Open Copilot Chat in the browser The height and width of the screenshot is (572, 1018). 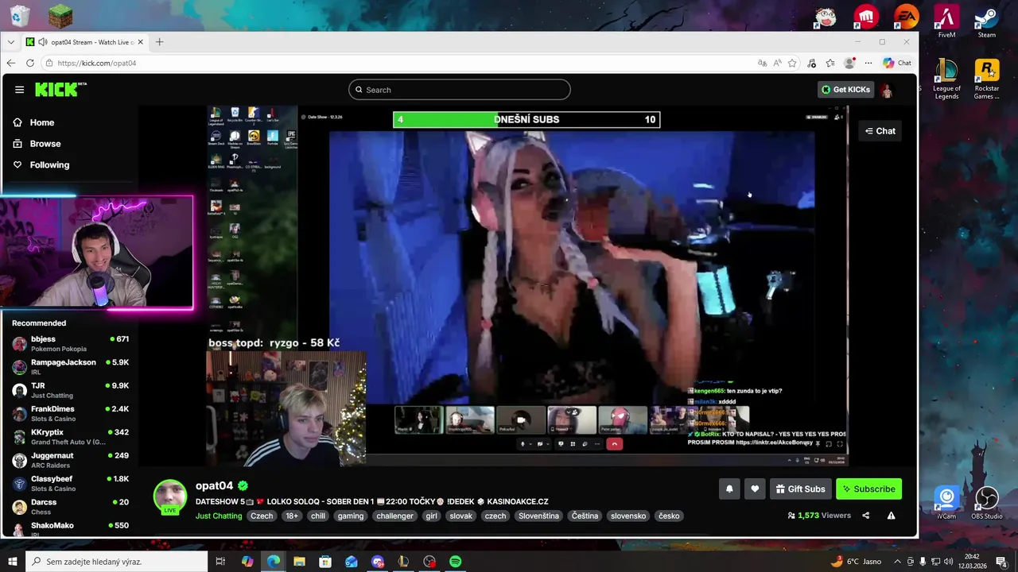coord(896,63)
